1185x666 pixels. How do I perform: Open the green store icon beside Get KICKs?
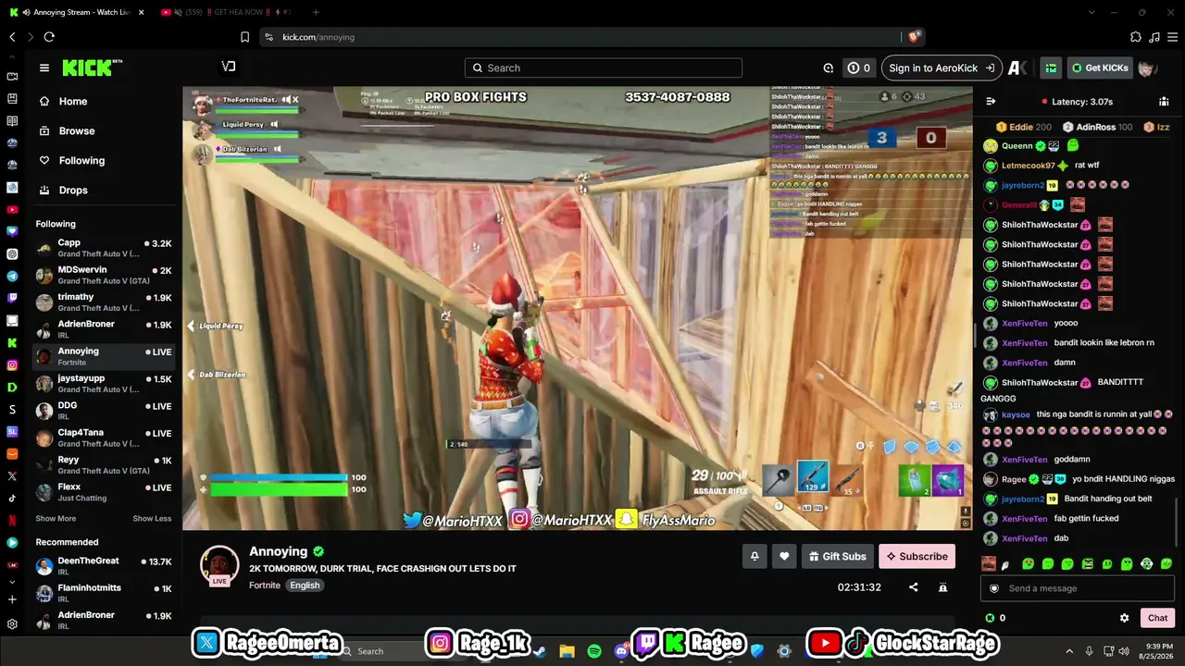click(x=1051, y=68)
